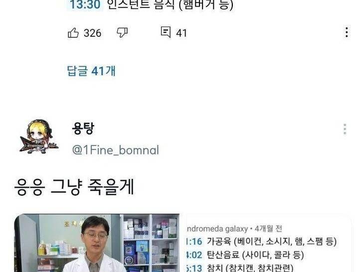Jump to 참치 timestamp in the quoted comment

tap(194, 268)
